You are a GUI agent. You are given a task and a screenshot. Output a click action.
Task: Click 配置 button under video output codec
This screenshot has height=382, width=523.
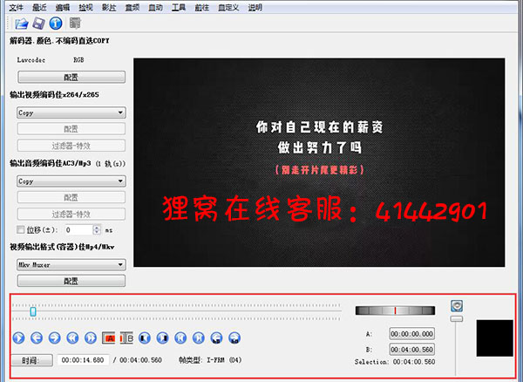71,129
